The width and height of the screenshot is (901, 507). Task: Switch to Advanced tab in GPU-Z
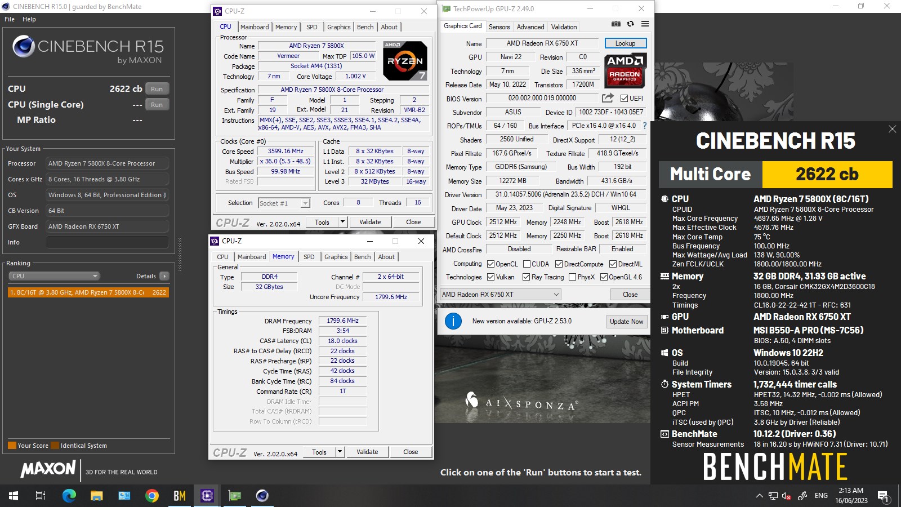[x=530, y=26]
